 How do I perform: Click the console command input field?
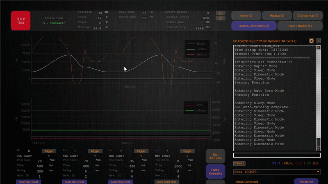point(276,155)
